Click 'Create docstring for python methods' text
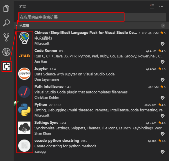Image resolution: width=169 pixels, height=161 pixels. [65, 146]
